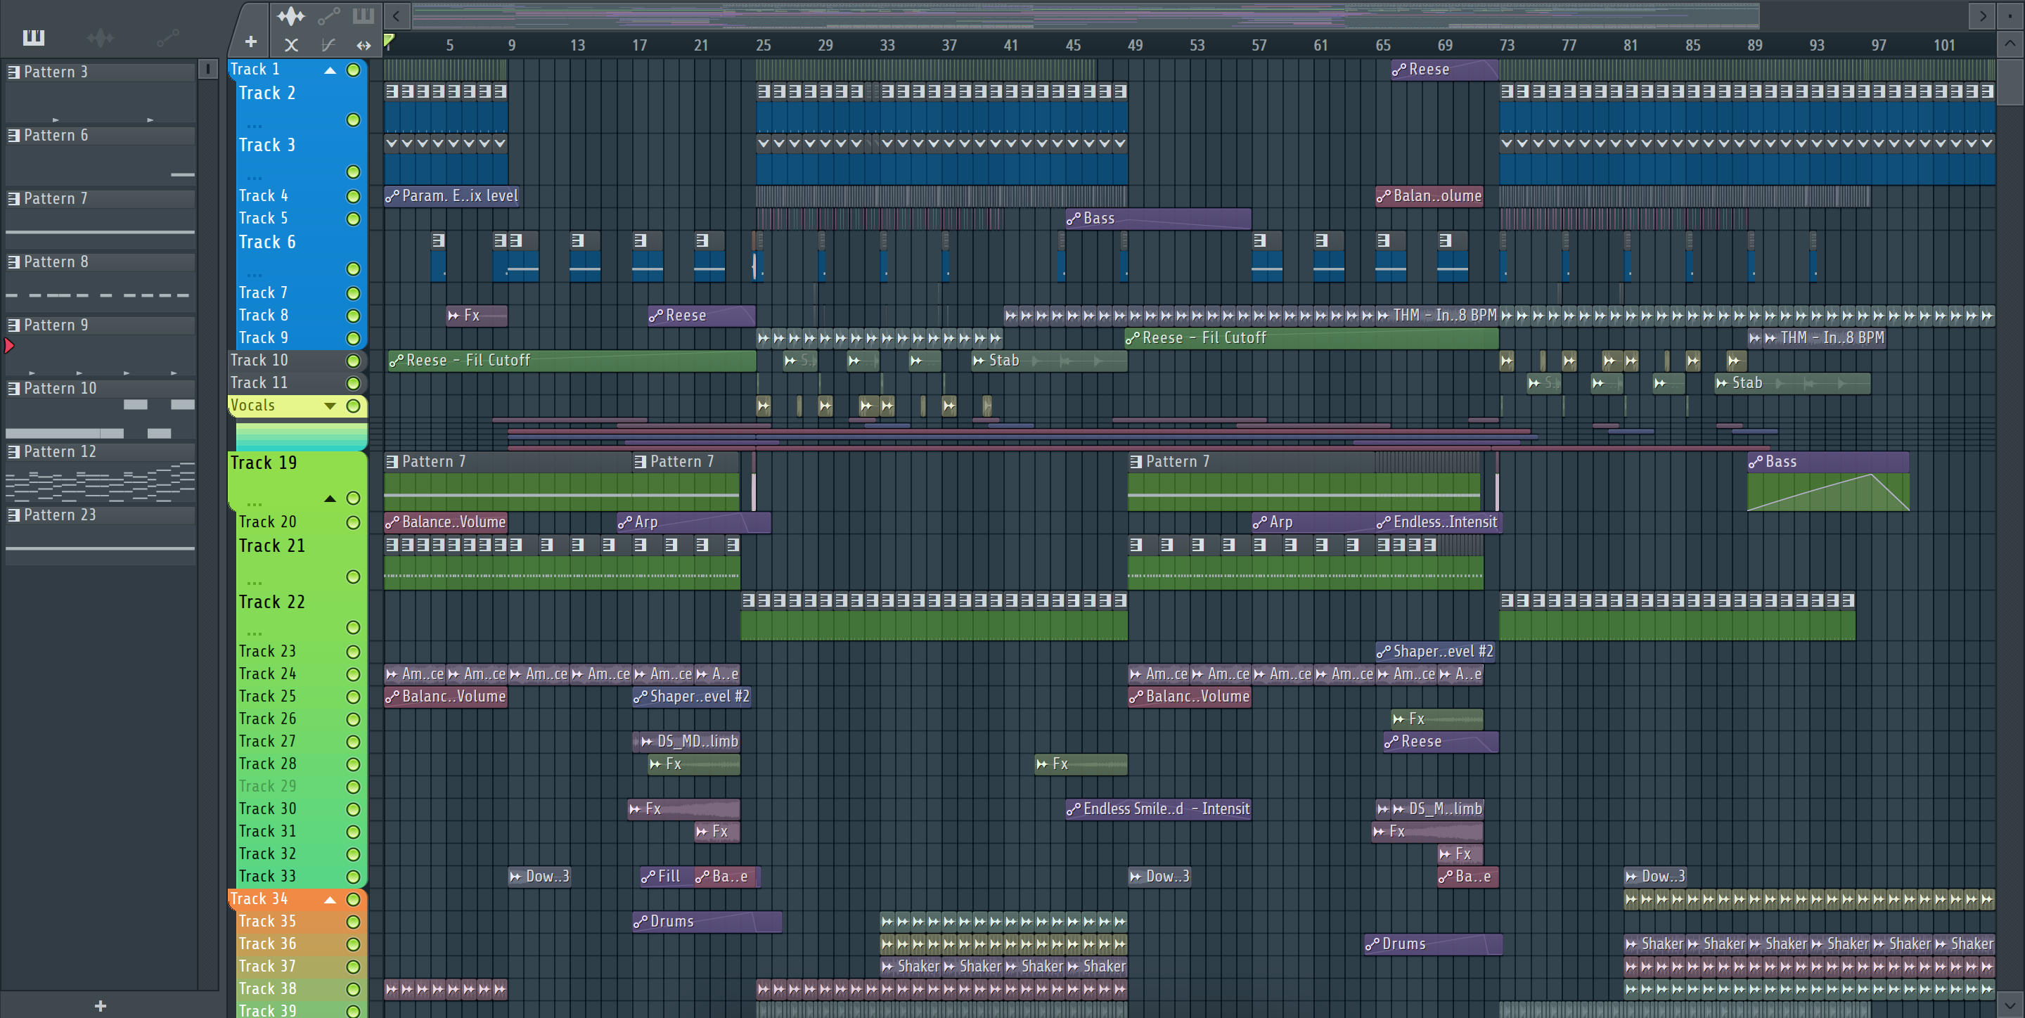
Task: Select the Track 29 header label
Action: pos(267,786)
